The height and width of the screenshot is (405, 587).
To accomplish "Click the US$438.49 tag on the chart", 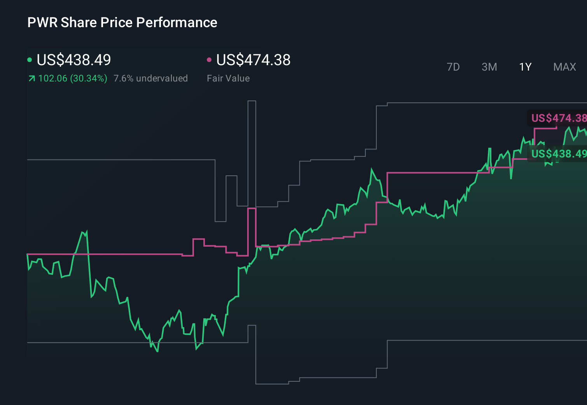I will tap(559, 154).
